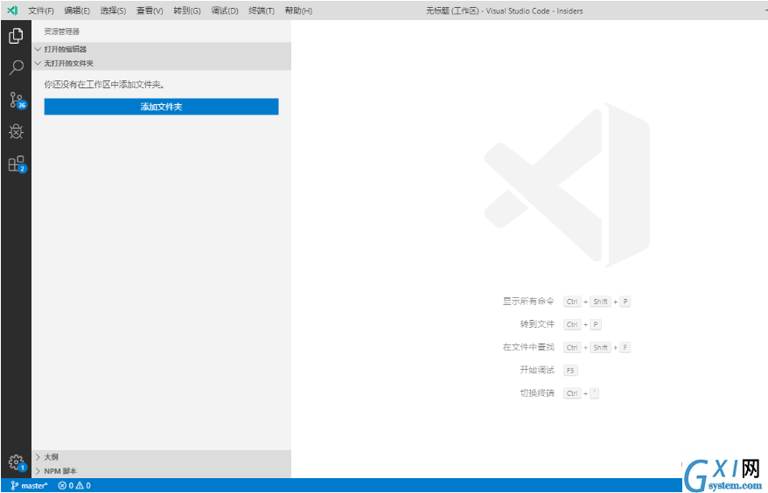Click the 切换终端 shortcut label
The height and width of the screenshot is (493, 768).
[537, 392]
